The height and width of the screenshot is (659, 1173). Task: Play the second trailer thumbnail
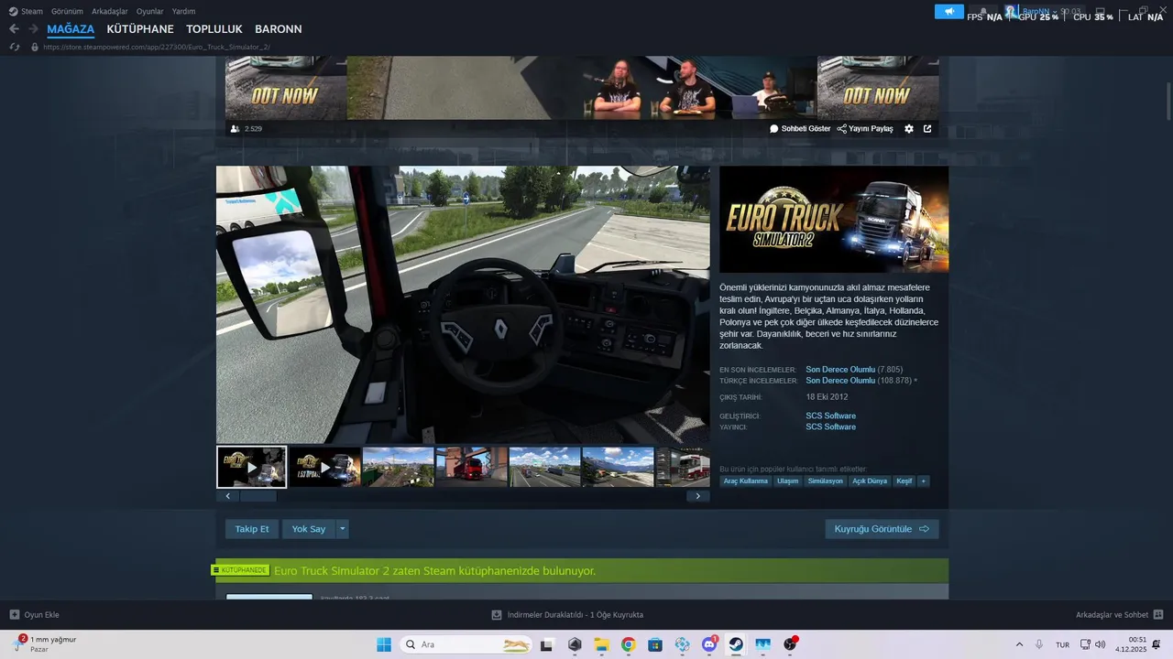[324, 467]
